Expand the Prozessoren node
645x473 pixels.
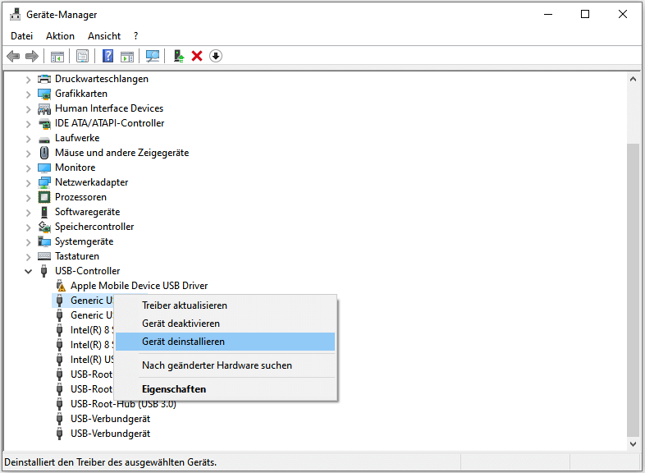click(28, 198)
